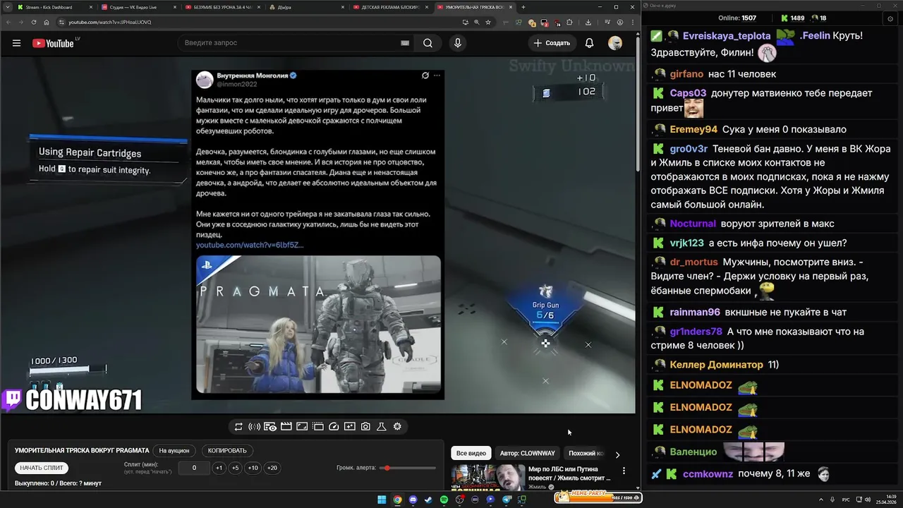Go back with the browser back arrow
Screen dimensions: 903x508
tap(8, 22)
